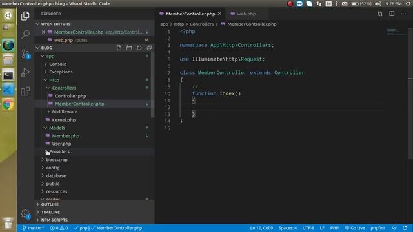Open the battery 52% indicator

pyautogui.click(x=361, y=4)
